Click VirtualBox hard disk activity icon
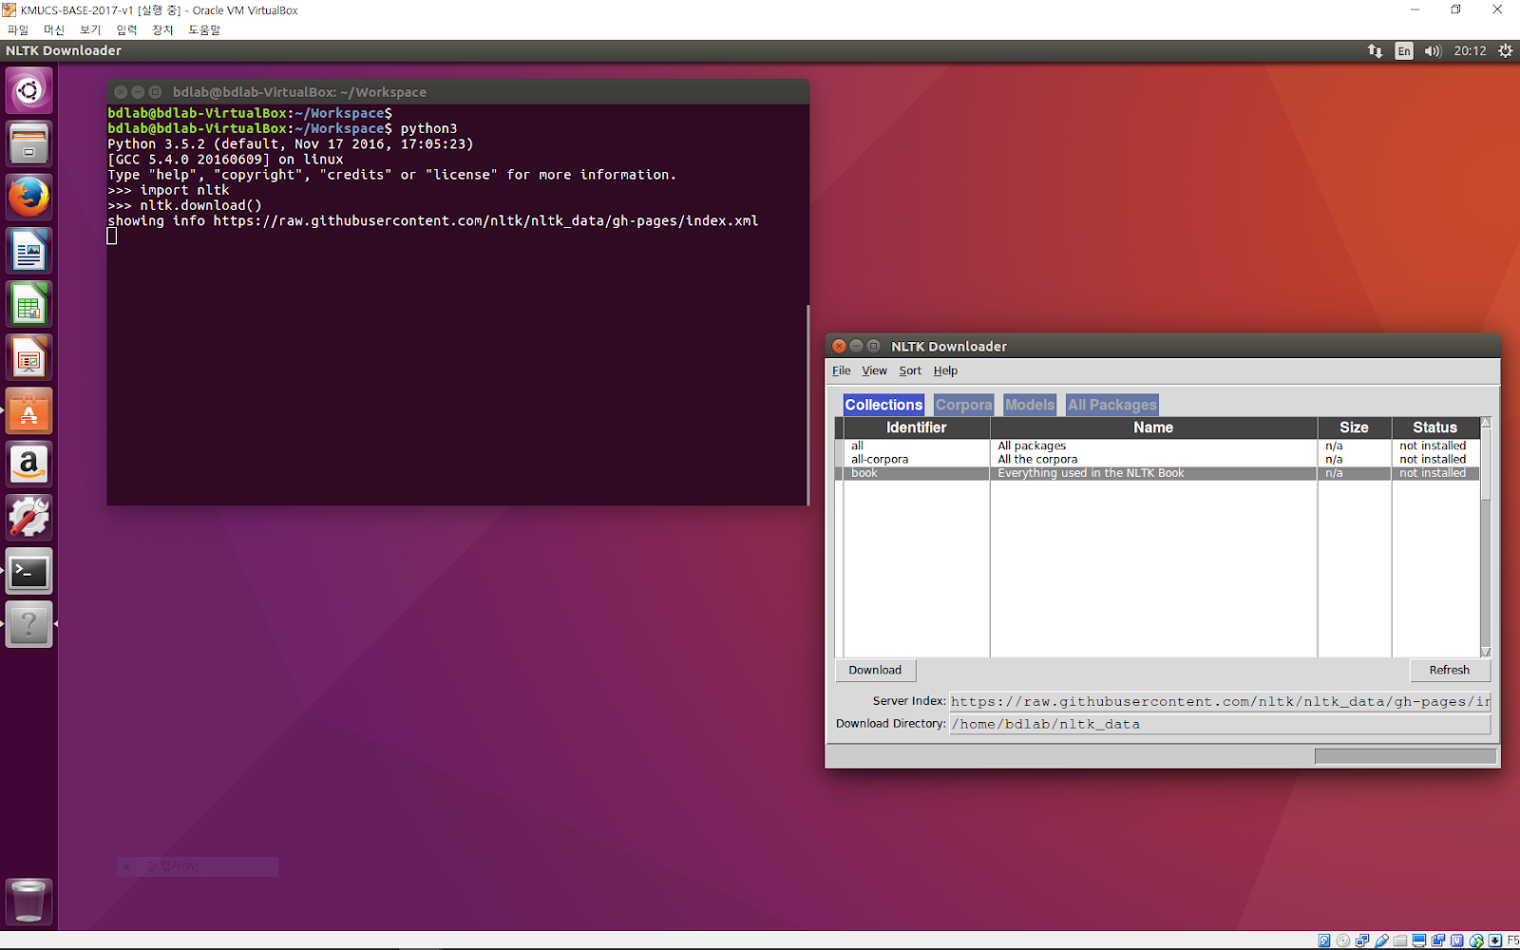1520x950 pixels. [x=1324, y=940]
